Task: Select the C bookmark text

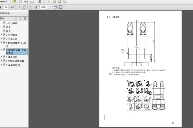Action: [x=16, y=45]
